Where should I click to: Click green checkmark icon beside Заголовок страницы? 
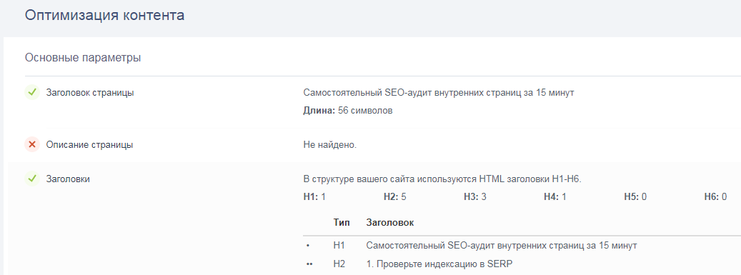tap(32, 93)
